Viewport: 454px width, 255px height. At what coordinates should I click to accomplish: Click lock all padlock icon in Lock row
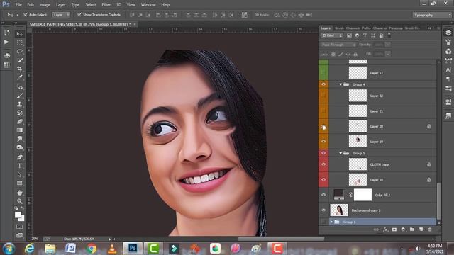pos(355,54)
